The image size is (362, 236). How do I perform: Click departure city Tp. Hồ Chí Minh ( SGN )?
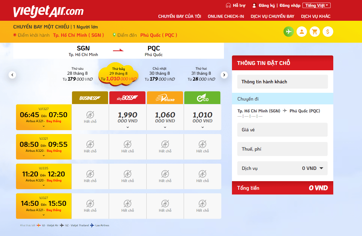tap(79, 35)
